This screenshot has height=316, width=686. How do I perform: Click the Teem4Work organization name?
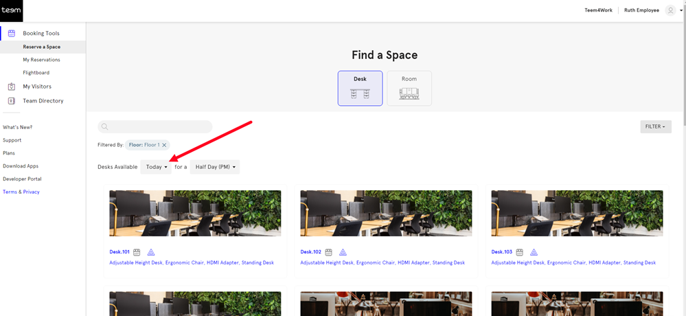click(x=599, y=10)
